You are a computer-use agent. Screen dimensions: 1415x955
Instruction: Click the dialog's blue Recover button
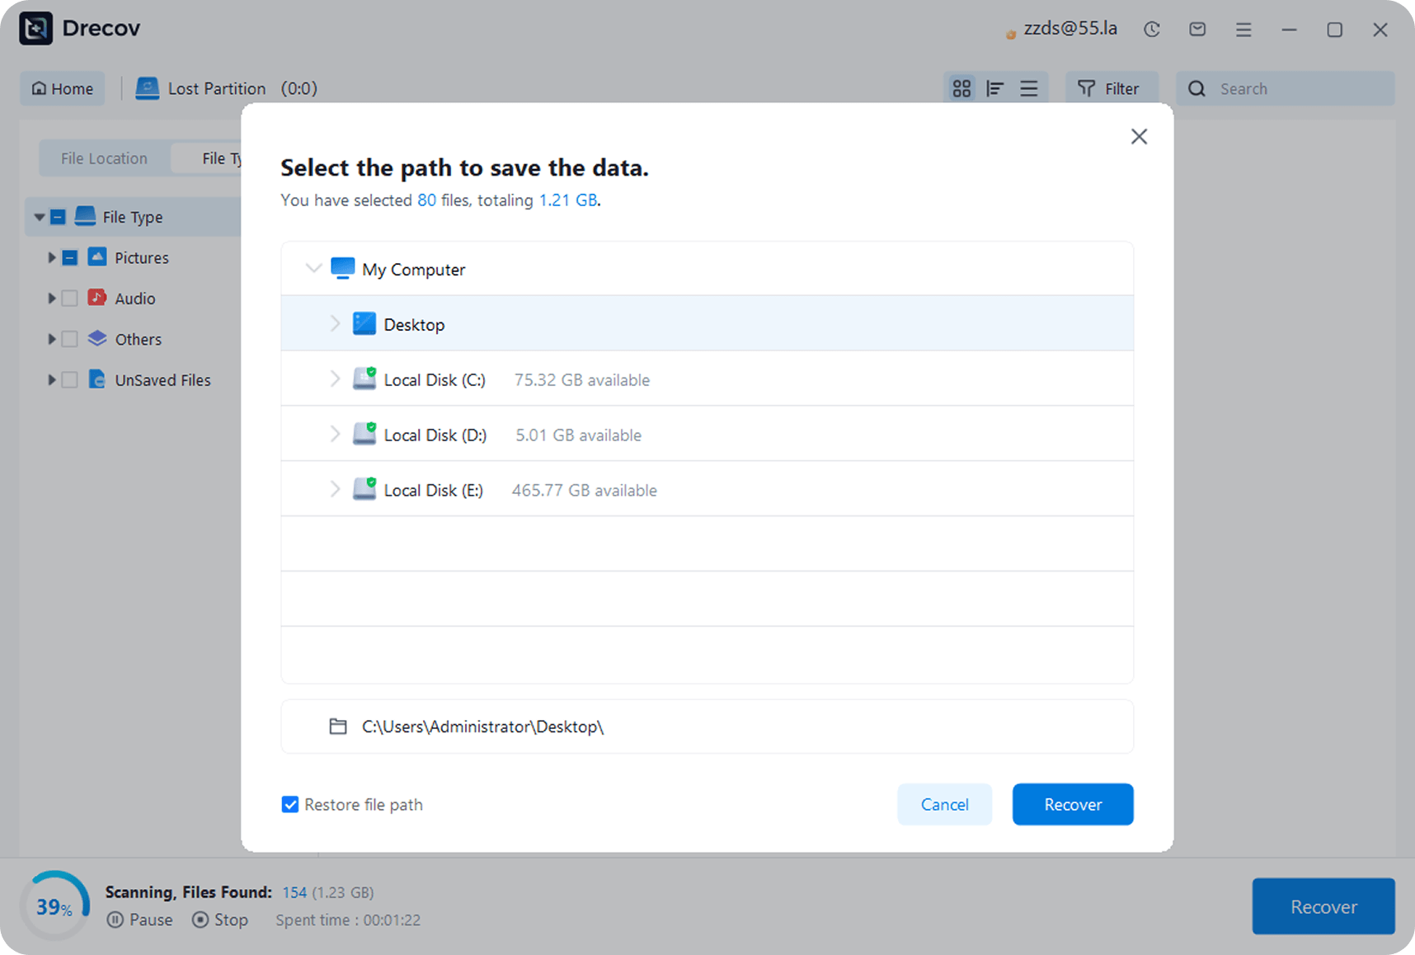tap(1072, 804)
